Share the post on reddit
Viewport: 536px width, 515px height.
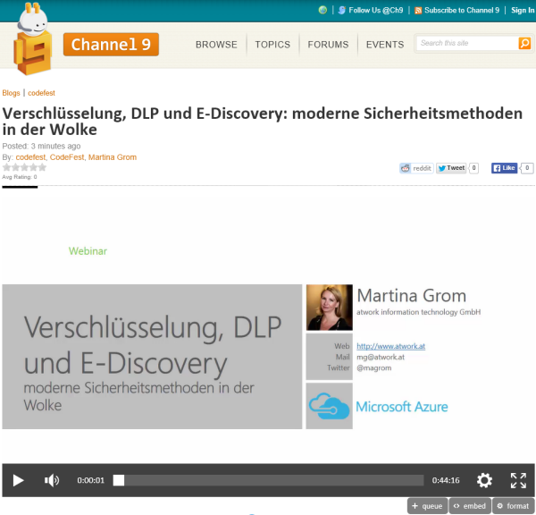(x=416, y=168)
